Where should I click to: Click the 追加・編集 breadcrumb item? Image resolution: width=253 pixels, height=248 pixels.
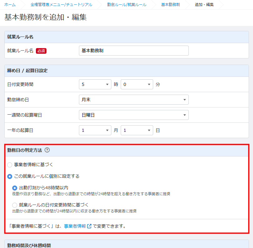204,5
